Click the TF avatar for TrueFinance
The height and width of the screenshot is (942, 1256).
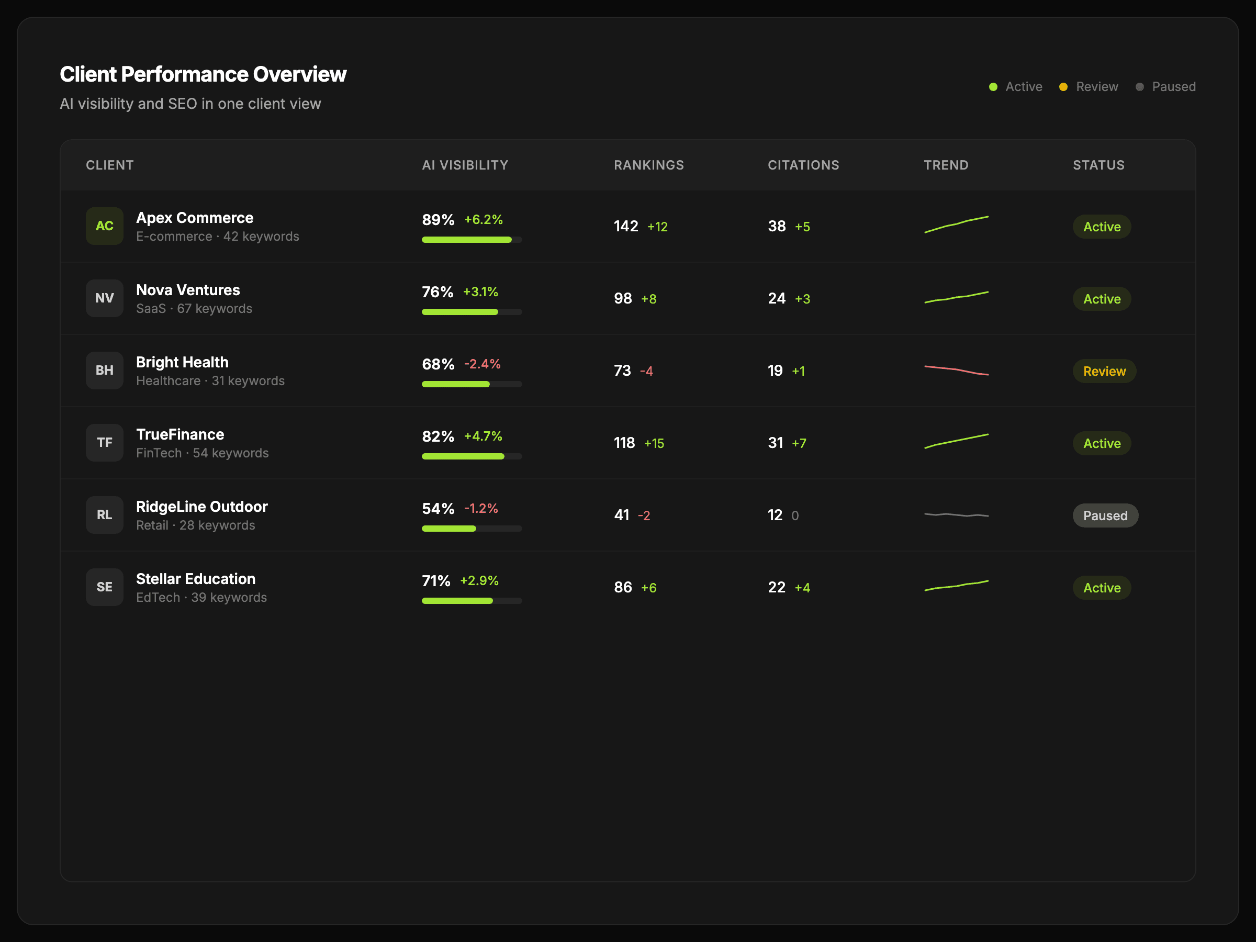pyautogui.click(x=105, y=442)
